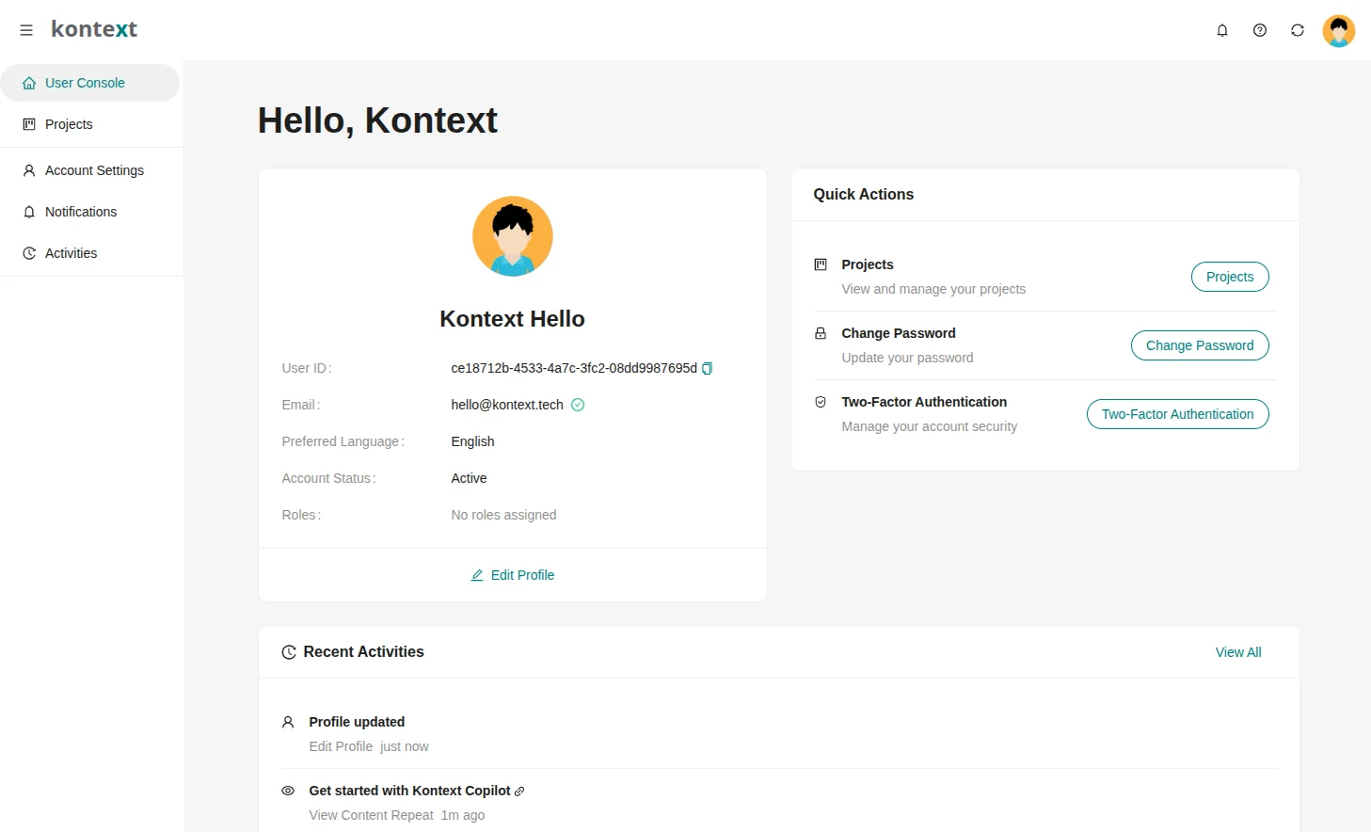
Task: Click the clock icon next to Recent Activities
Action: (x=288, y=651)
